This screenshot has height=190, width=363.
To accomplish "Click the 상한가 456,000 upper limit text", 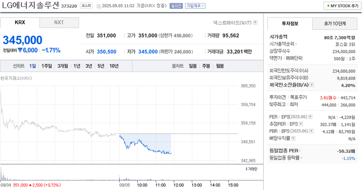I will [176, 36].
